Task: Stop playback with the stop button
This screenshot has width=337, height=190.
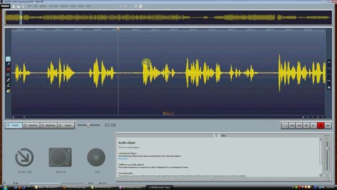Action: pos(306,126)
